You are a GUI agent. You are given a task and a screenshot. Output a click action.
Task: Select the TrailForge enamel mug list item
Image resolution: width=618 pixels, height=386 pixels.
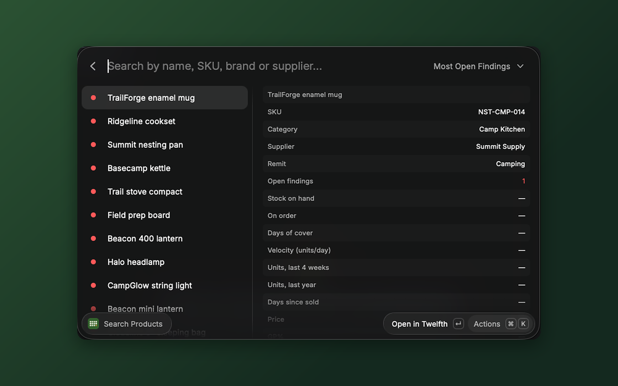(165, 97)
